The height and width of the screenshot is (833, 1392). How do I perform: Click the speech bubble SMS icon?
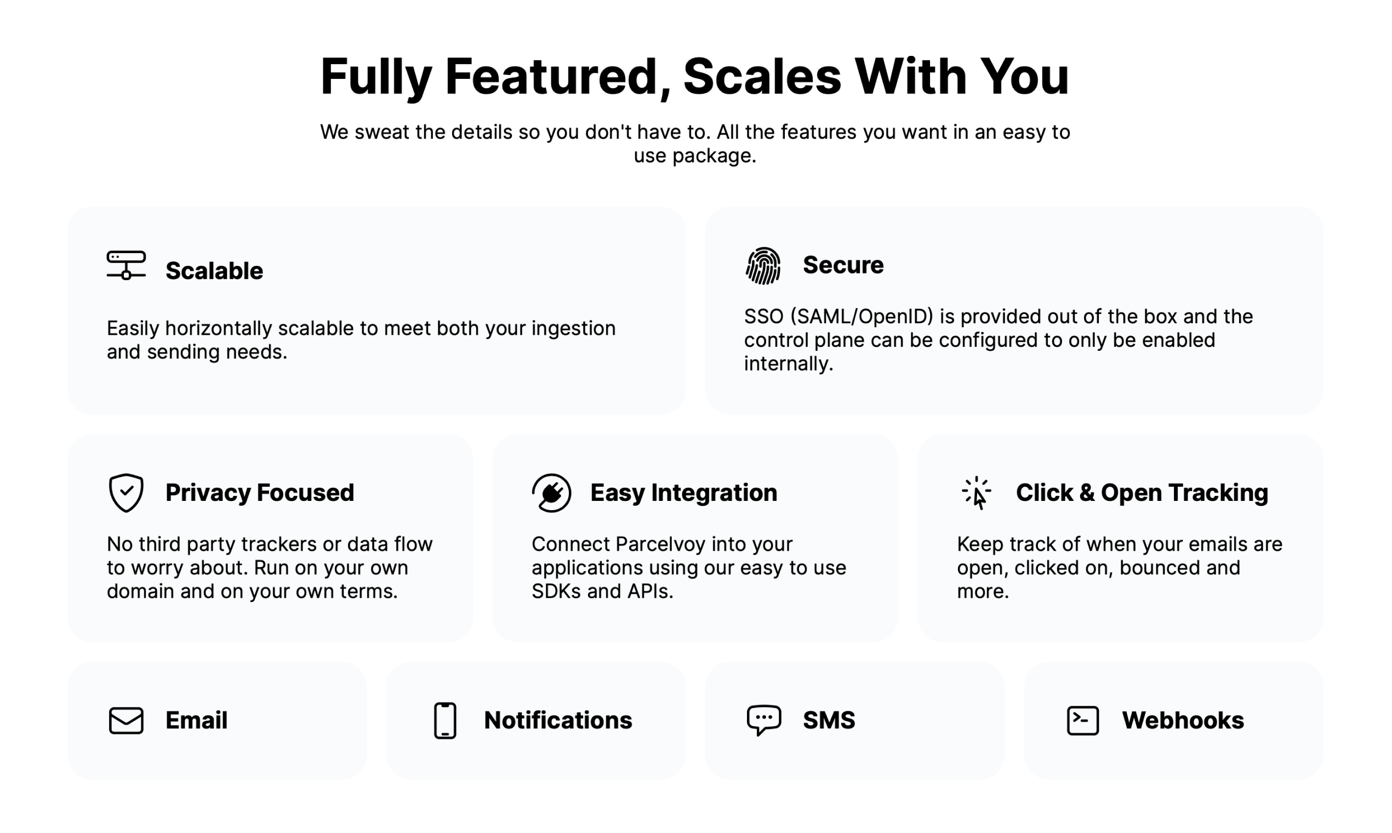point(764,720)
